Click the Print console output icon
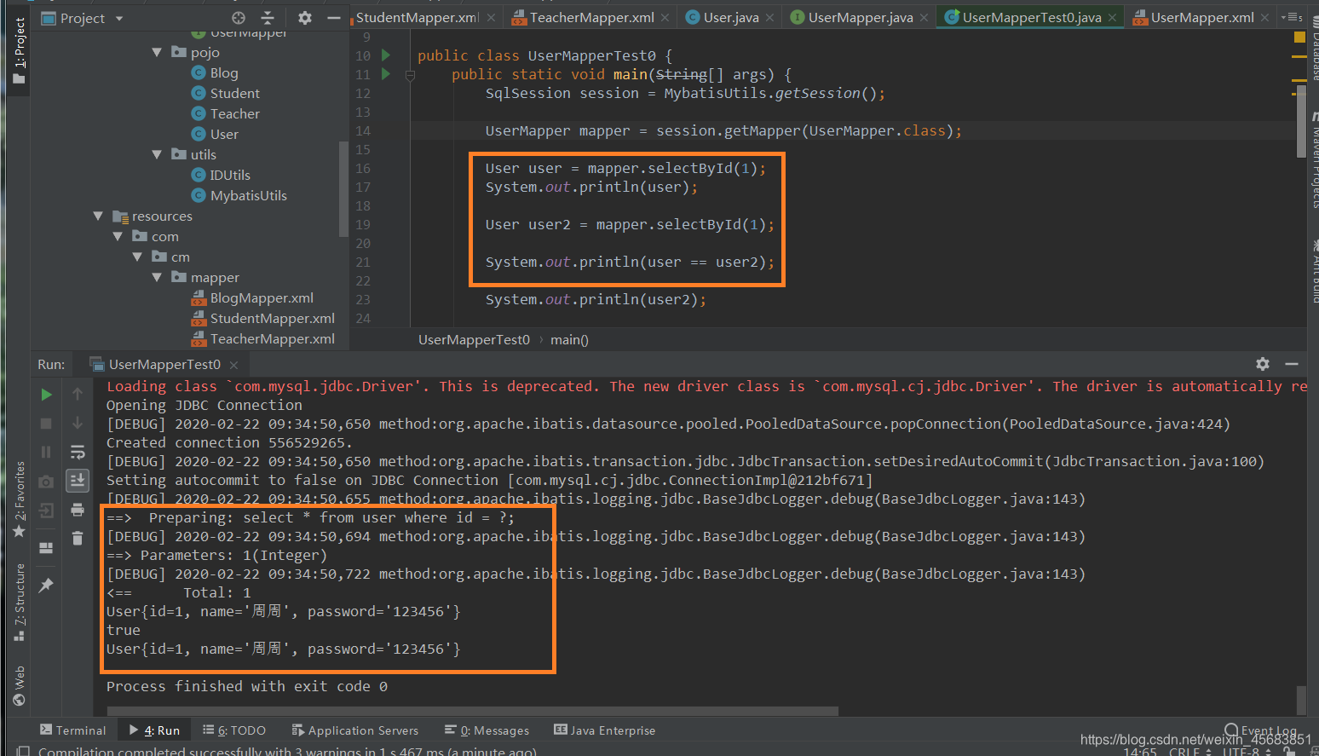 point(78,510)
